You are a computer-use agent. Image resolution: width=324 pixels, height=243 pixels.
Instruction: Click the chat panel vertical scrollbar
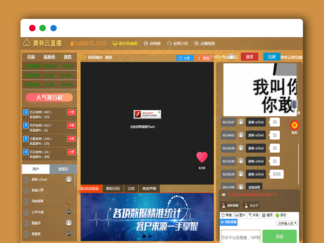coord(299,164)
